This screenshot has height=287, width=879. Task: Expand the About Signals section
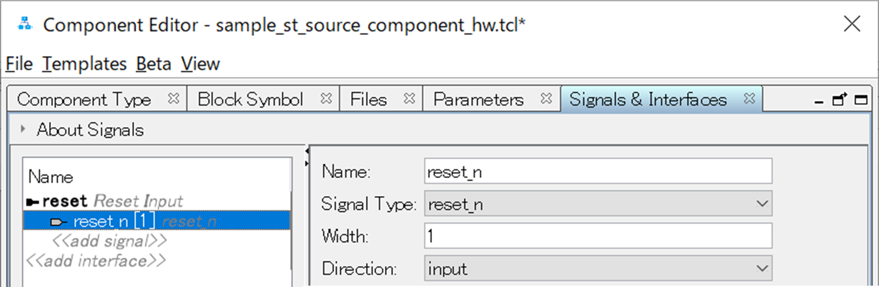pyautogui.click(x=24, y=129)
